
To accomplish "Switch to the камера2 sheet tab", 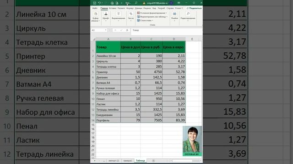I will point(128,161).
